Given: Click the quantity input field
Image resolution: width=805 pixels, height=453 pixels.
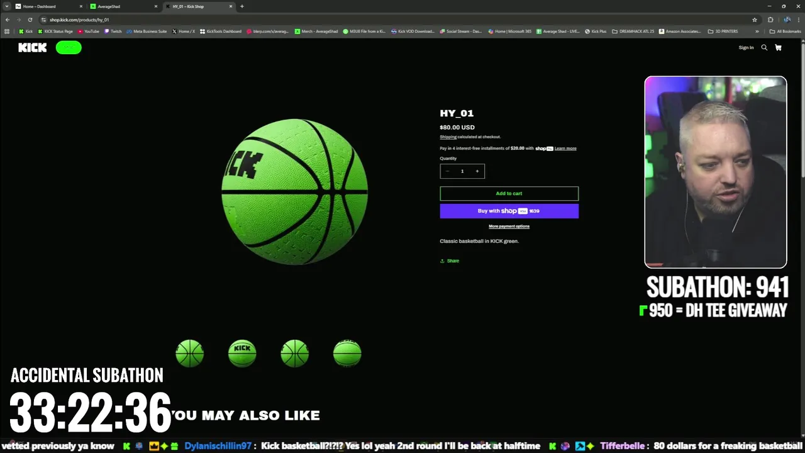Looking at the screenshot, I should coord(462,171).
